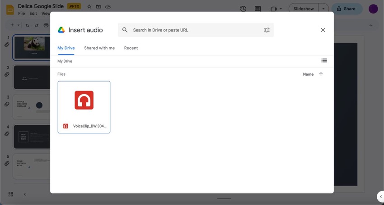The width and height of the screenshot is (384, 205).
Task: Reverse sort direction arrow next to Name
Action: pyautogui.click(x=321, y=74)
